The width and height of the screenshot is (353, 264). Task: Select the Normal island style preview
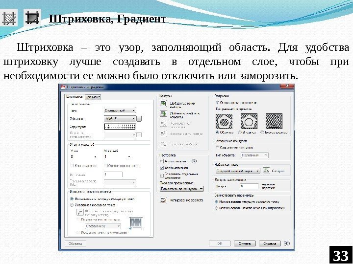[224, 121]
